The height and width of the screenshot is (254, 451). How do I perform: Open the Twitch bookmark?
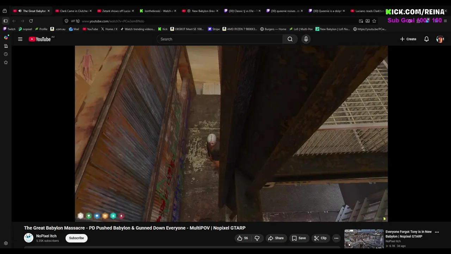pos(9,29)
